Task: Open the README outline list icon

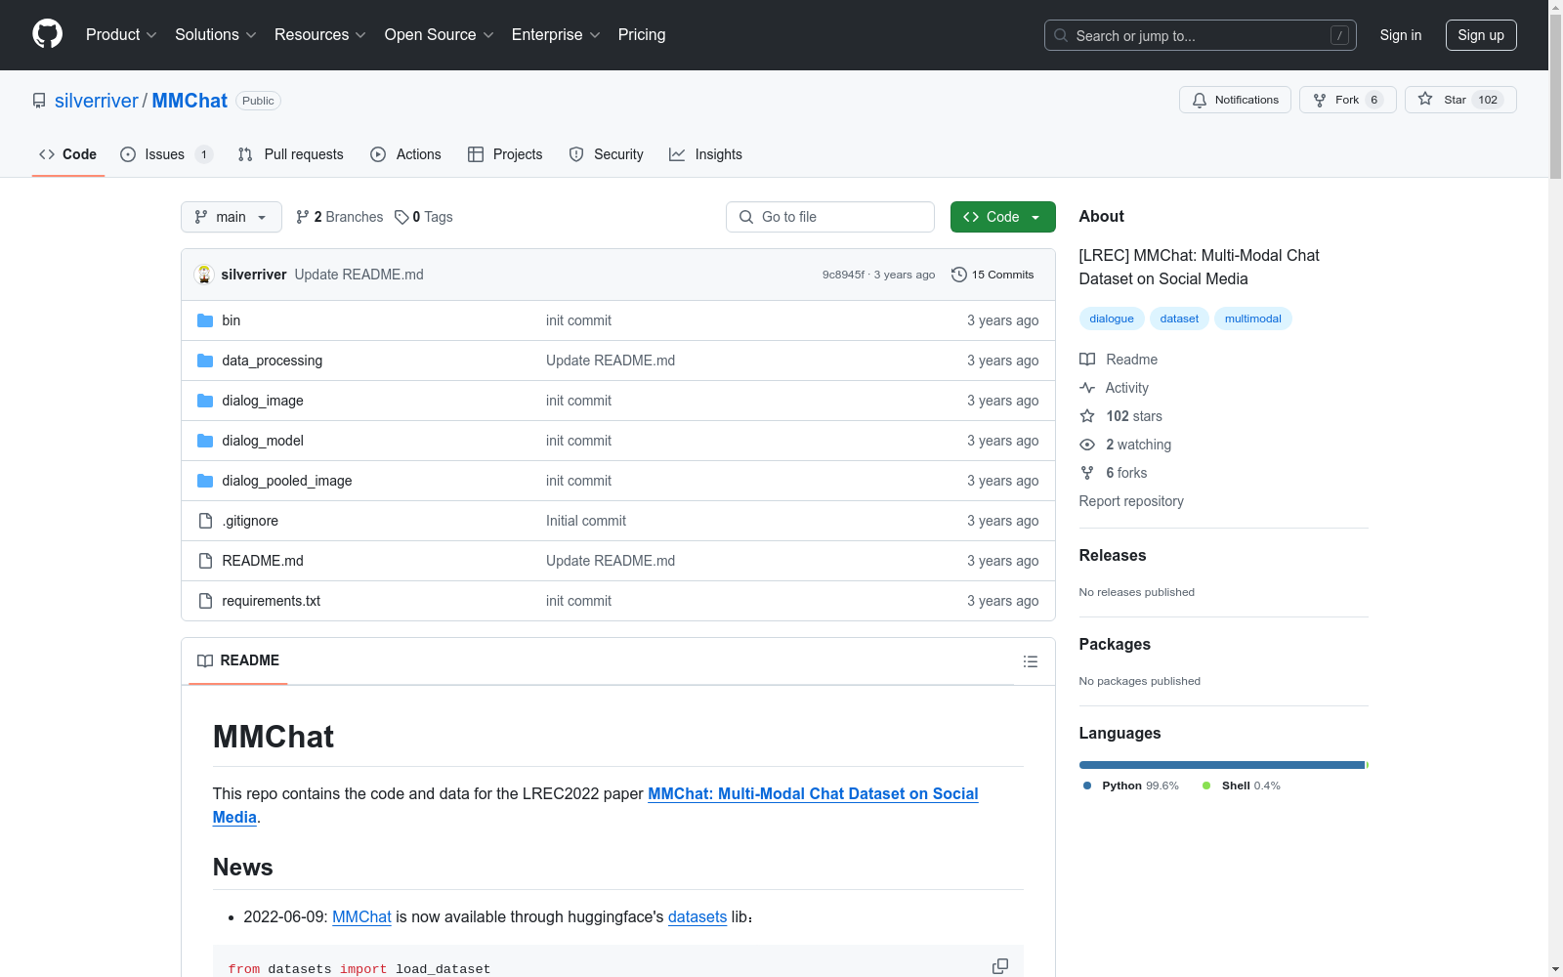Action: 1030,661
